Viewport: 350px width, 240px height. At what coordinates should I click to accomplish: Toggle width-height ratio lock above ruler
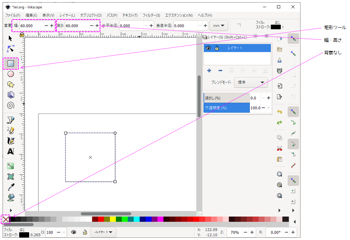(22, 35)
